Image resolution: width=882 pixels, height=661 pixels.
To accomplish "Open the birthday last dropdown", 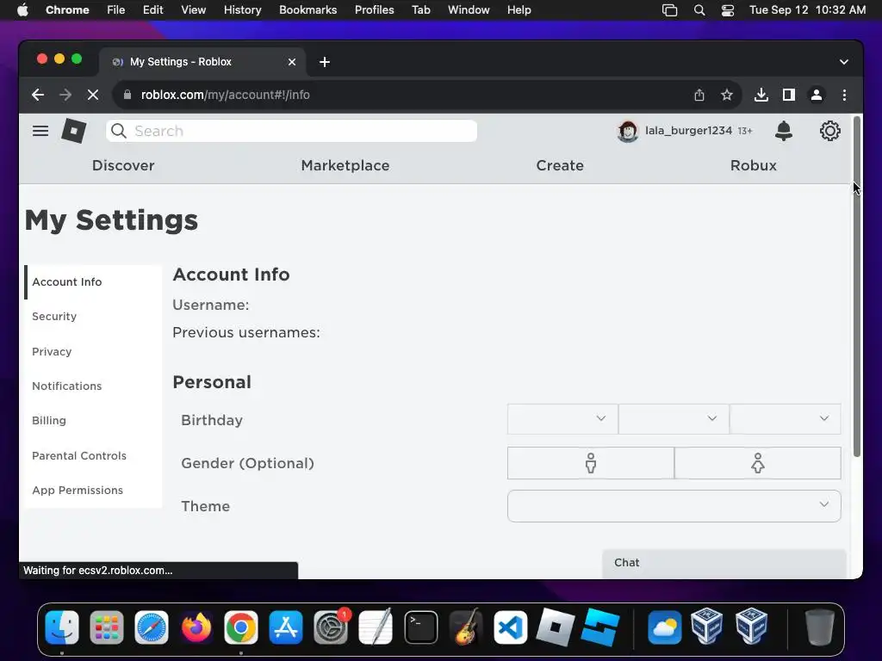I will tap(786, 419).
